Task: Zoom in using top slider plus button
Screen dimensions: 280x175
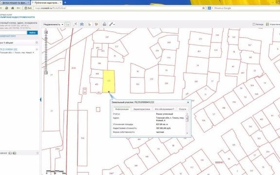Action: pyautogui.click(x=46, y=32)
